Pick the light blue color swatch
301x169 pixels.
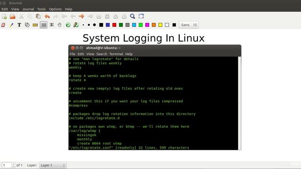(134, 25)
